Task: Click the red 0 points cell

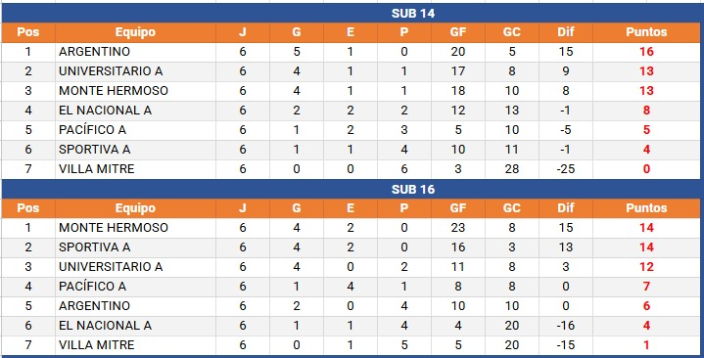Action: tap(646, 169)
